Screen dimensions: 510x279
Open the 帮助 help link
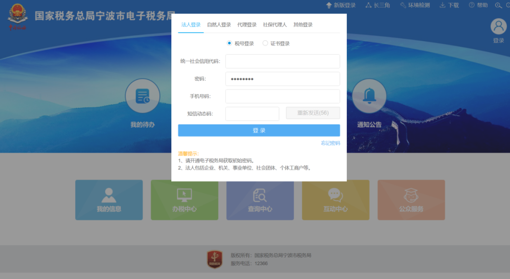(478, 5)
